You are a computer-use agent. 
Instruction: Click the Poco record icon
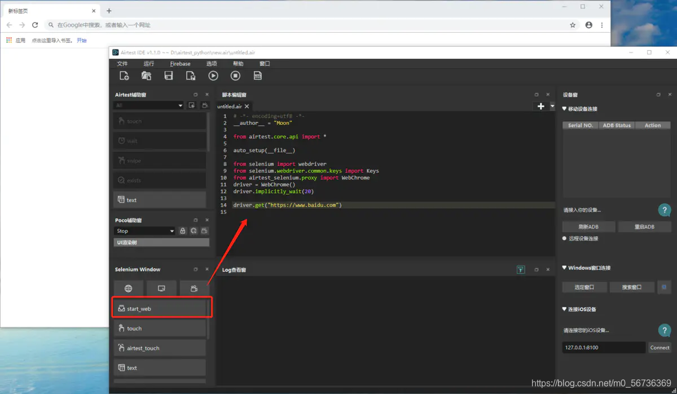pyautogui.click(x=204, y=231)
